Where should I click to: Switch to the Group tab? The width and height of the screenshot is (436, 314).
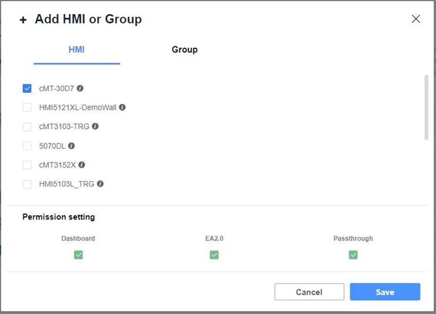click(x=185, y=49)
